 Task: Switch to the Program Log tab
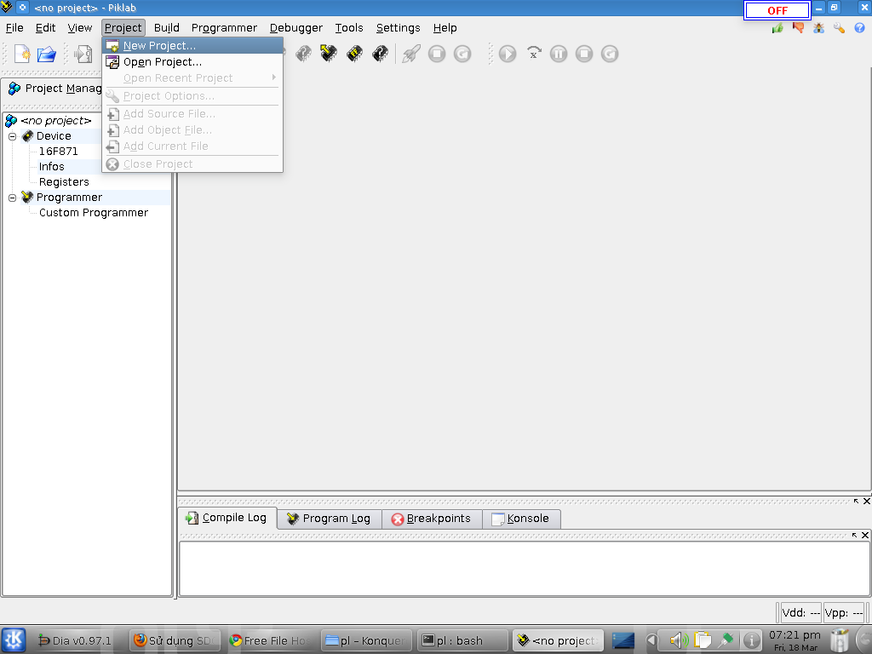click(x=330, y=519)
